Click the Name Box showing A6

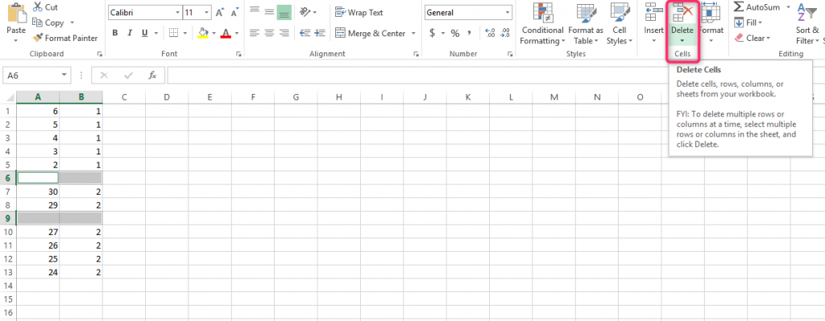pos(36,76)
